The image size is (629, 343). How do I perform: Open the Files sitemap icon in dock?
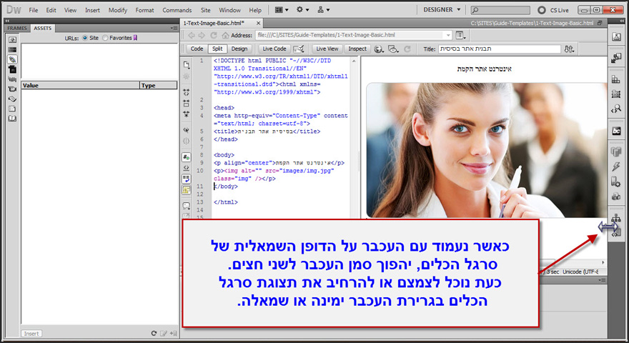(x=616, y=218)
